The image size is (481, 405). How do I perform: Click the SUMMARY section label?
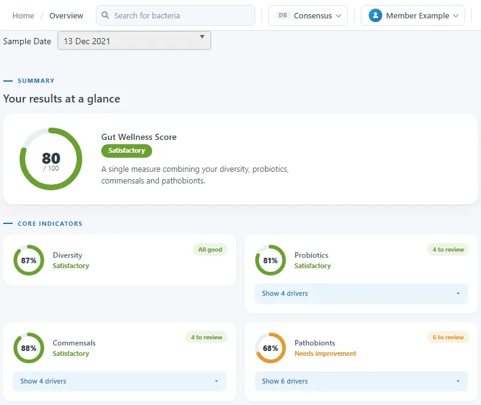click(36, 81)
